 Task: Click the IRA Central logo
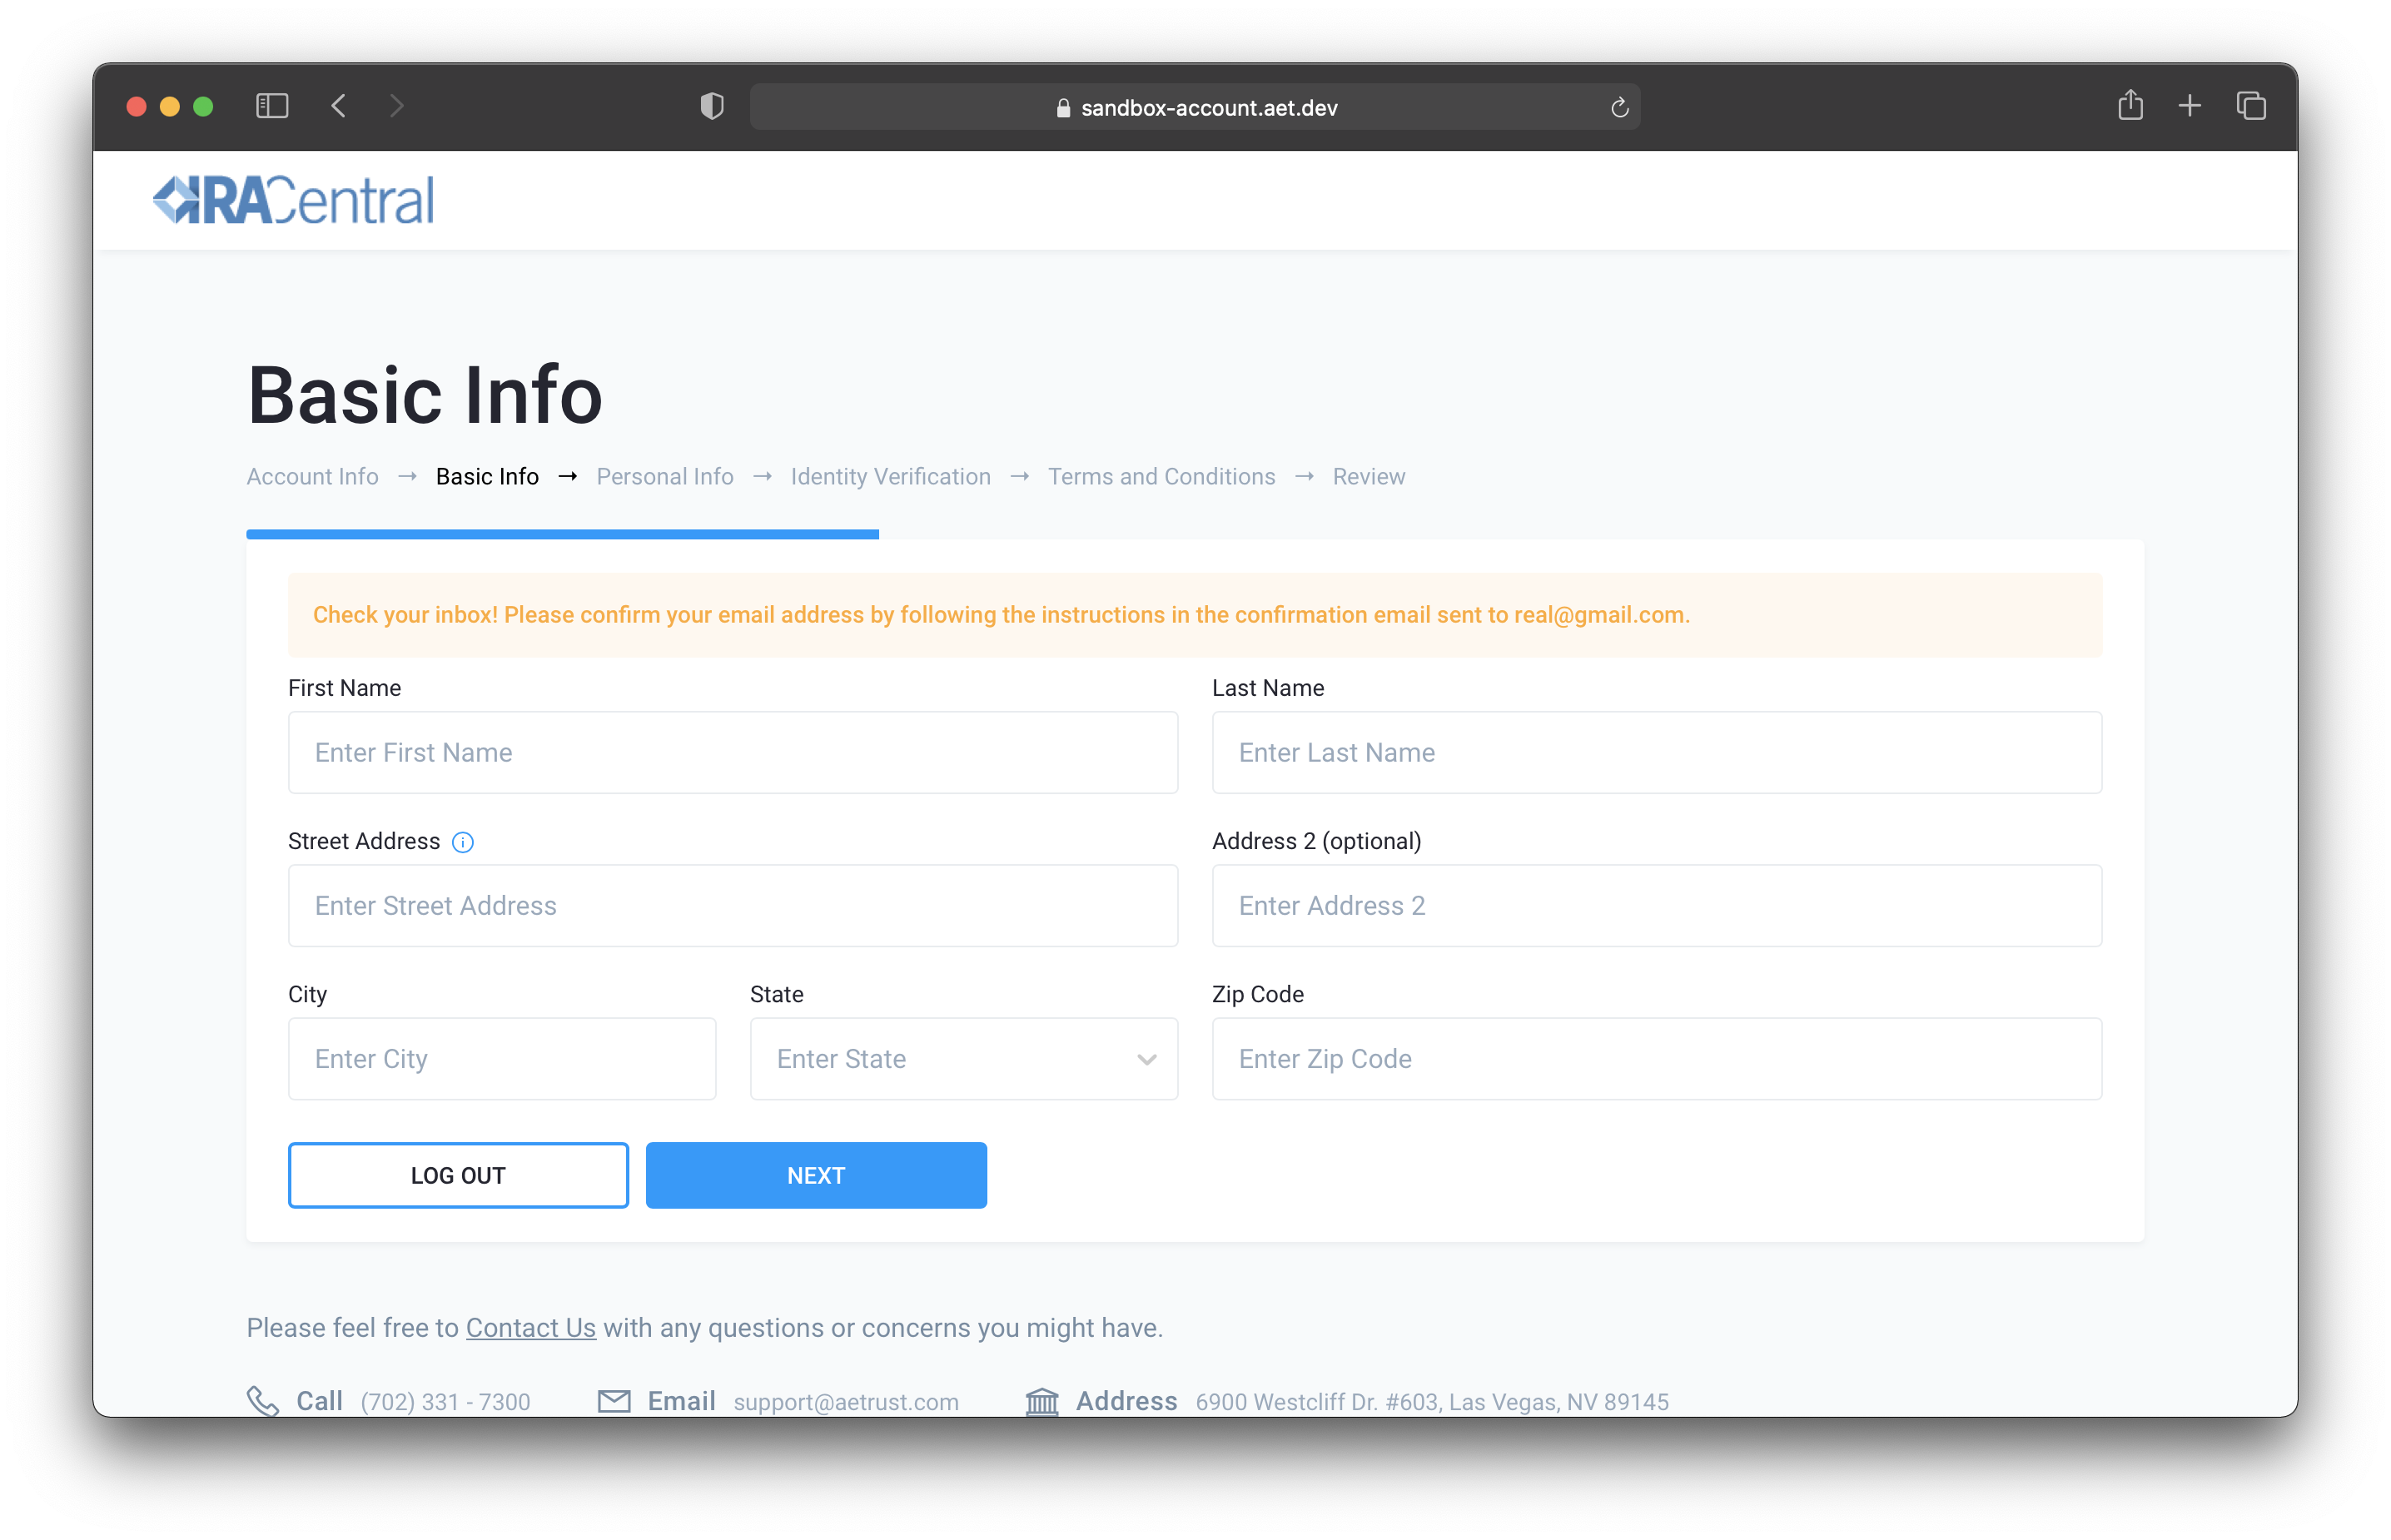293,200
